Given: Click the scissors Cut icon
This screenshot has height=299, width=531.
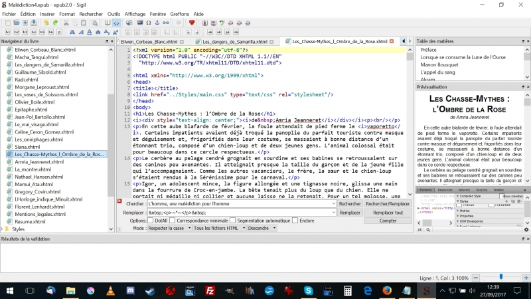Looking at the screenshot, I should click(x=66, y=23).
